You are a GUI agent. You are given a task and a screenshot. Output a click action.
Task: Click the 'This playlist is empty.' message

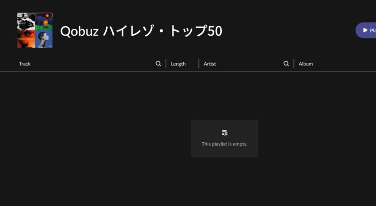click(x=225, y=144)
